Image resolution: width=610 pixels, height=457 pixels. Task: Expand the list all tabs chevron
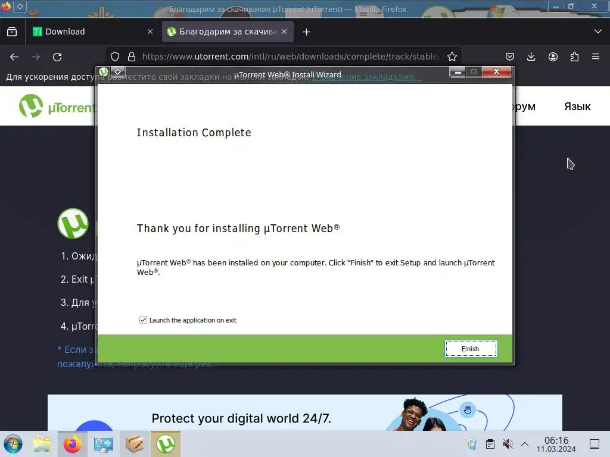pyautogui.click(x=598, y=32)
